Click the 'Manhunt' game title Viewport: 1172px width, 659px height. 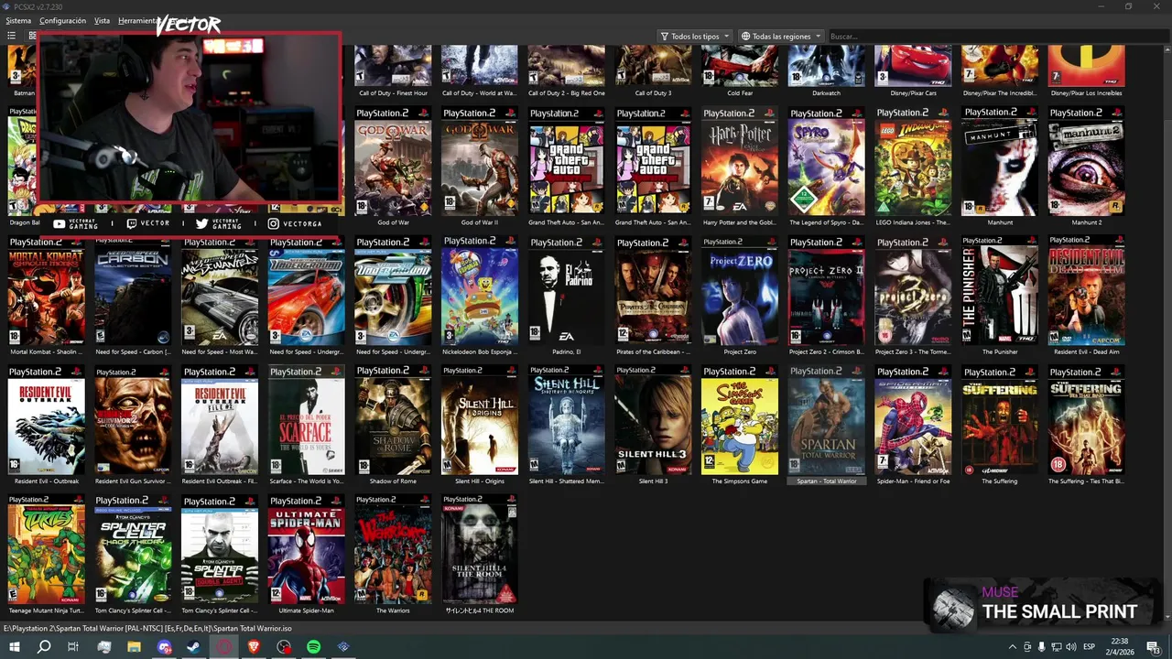(x=1000, y=222)
